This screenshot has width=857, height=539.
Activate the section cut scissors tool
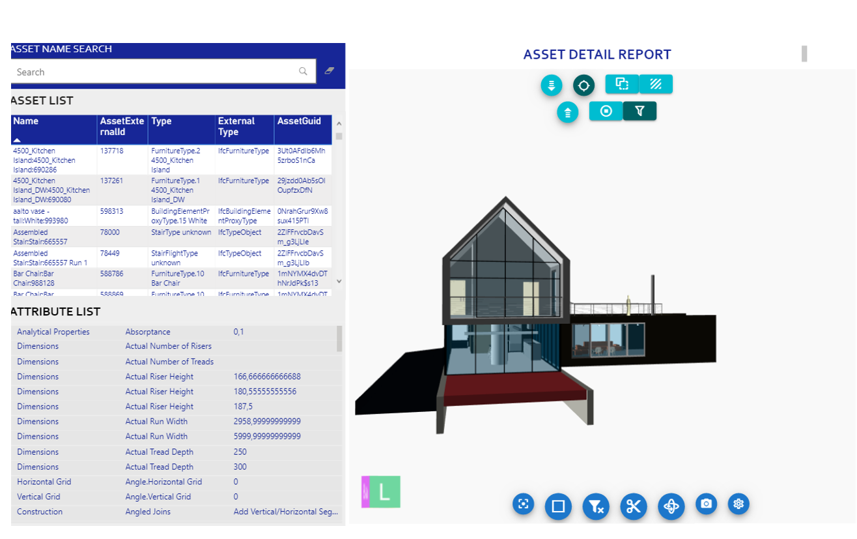click(632, 505)
